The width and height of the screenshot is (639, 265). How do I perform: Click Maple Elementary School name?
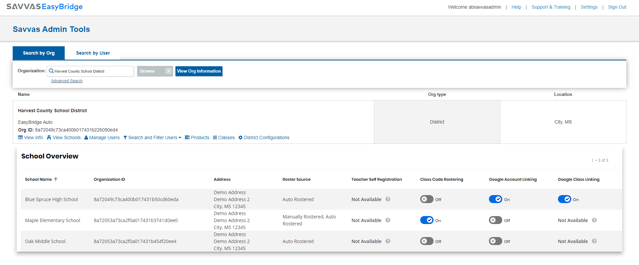(x=52, y=220)
